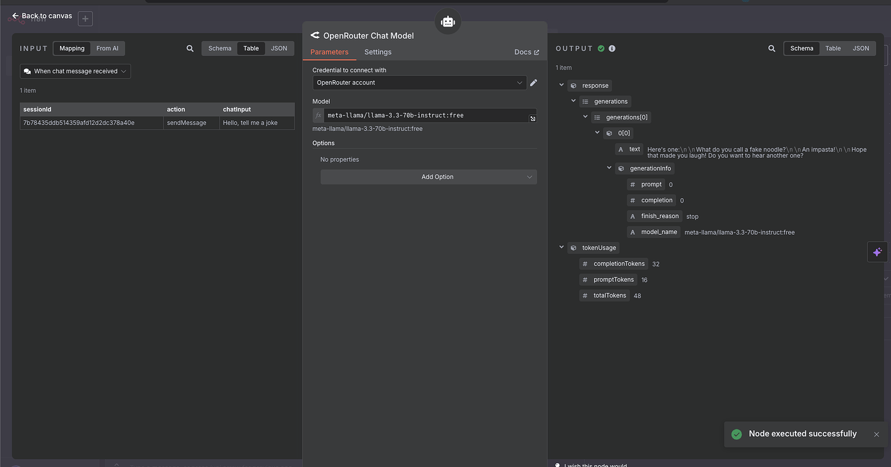Select the Mapping input mode
The height and width of the screenshot is (467, 891).
point(71,48)
